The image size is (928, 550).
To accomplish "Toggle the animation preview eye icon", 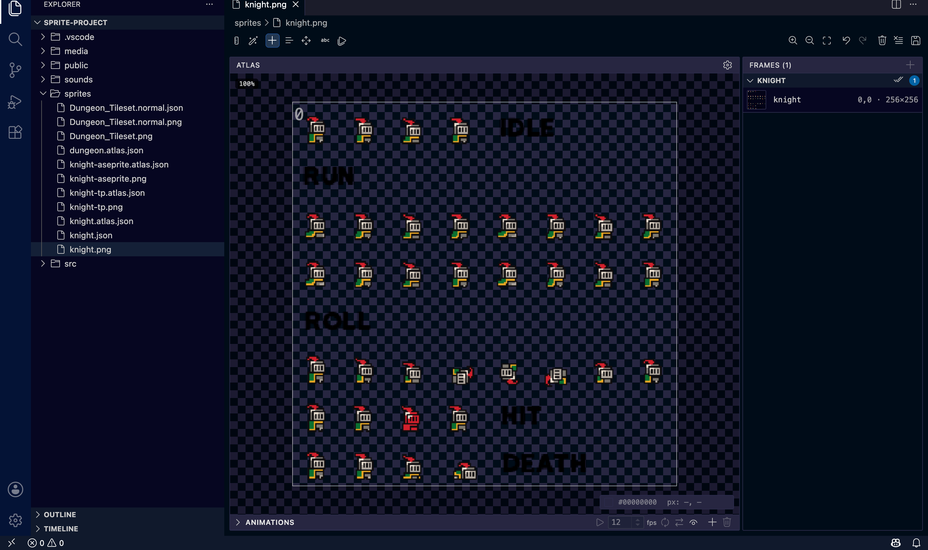I will [x=693, y=522].
